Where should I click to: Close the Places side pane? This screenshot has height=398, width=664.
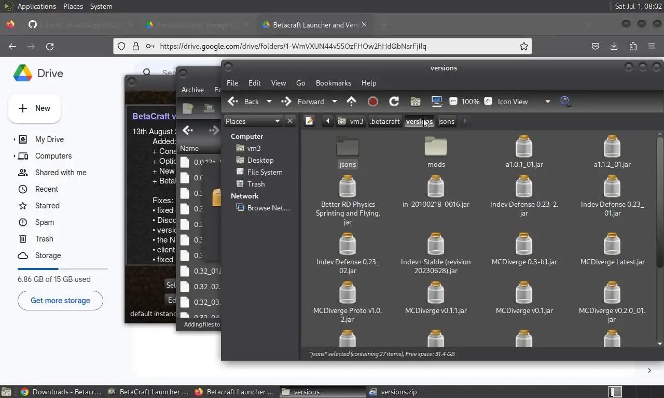click(x=290, y=121)
